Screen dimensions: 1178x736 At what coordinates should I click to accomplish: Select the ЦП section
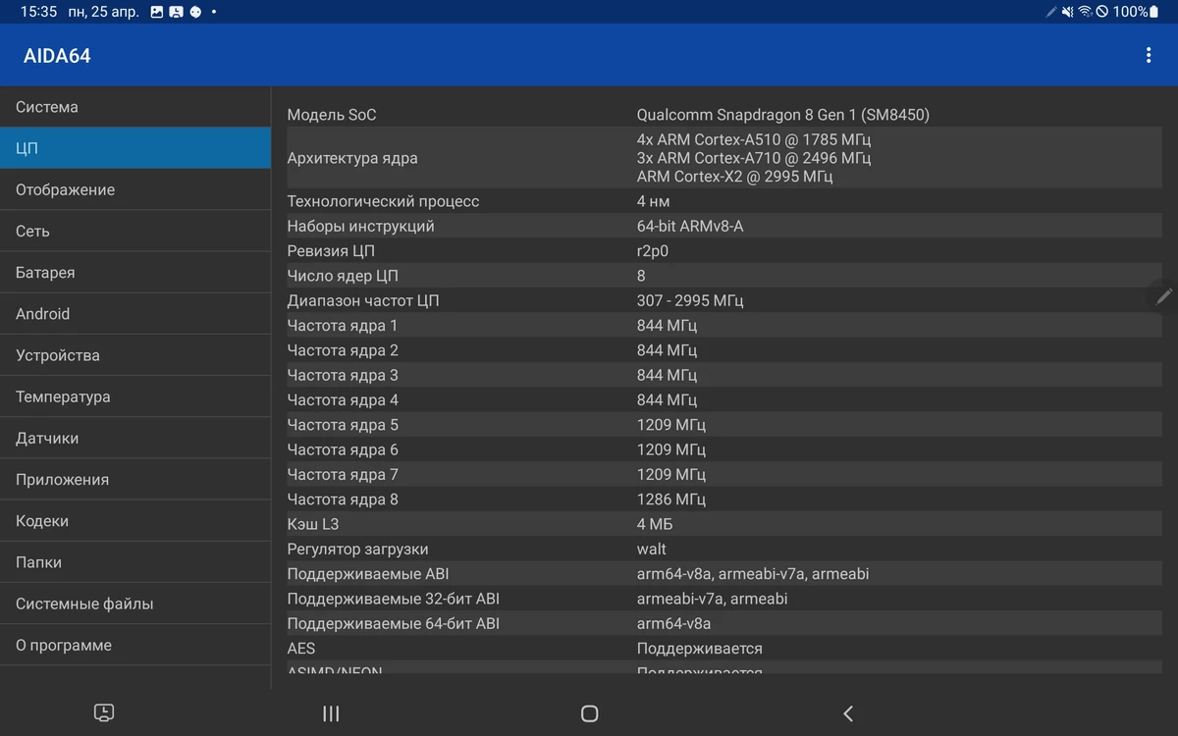click(135, 148)
